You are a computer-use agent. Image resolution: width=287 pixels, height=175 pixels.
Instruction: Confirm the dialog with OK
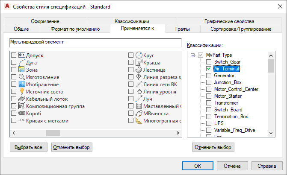pos(198,166)
